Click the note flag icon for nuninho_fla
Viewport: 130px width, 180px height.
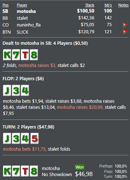pos(125,25)
